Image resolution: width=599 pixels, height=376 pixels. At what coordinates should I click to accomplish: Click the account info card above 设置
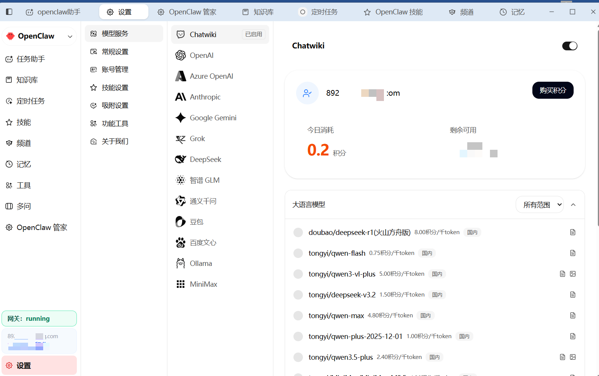coord(39,341)
